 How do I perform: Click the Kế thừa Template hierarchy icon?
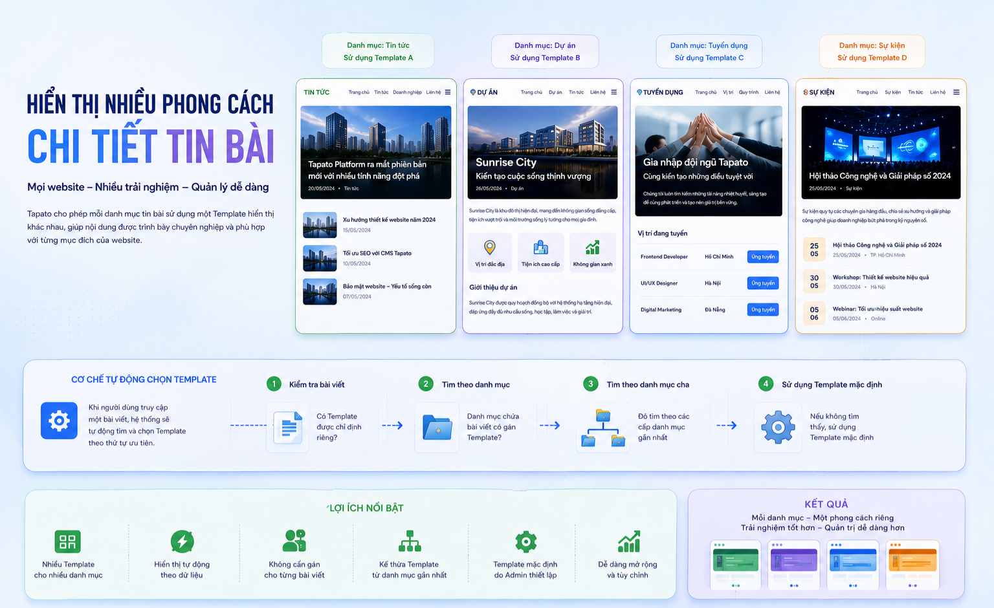pyautogui.click(x=410, y=541)
